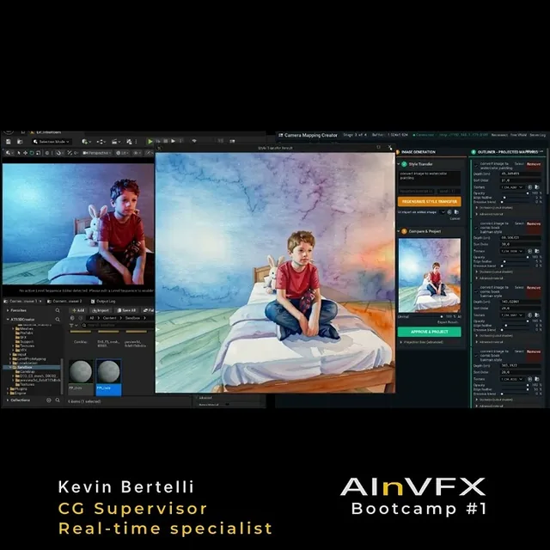Click the style transfer prompt text field
Viewport: 550px width, 550px height.
click(430, 178)
